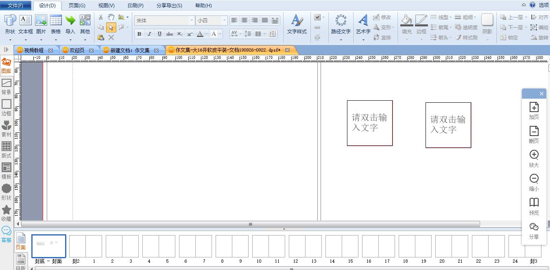Switch to the 印刷(P) ribbon tab
This screenshot has width=550, height=270.
click(135, 5)
